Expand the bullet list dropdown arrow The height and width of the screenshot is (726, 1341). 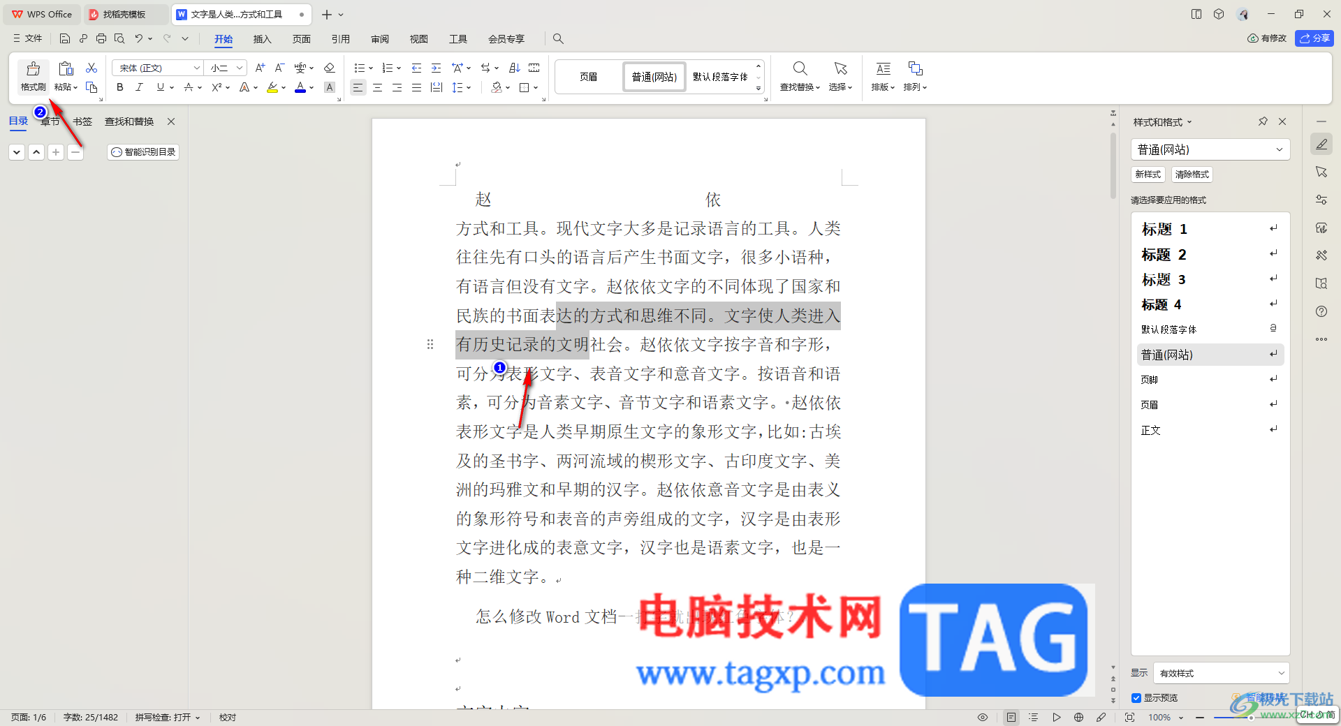(371, 68)
